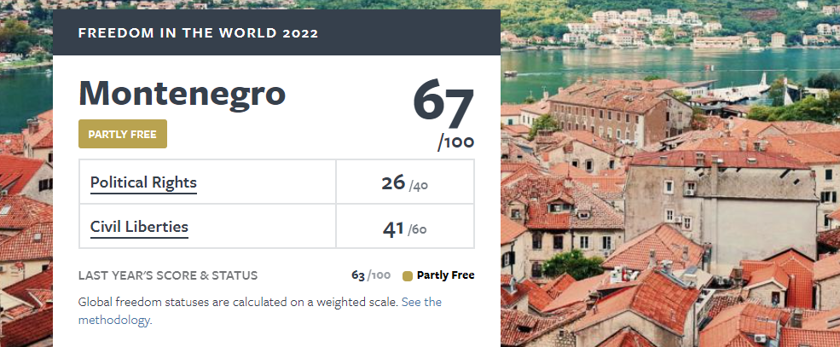
Task: Click the gold status dot beside Partly Free
Action: 408,276
